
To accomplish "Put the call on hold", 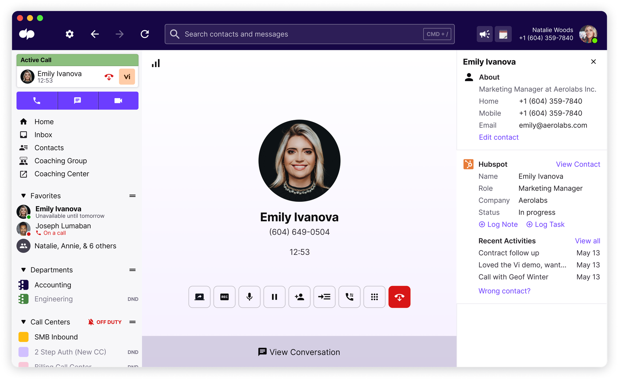I will (274, 297).
